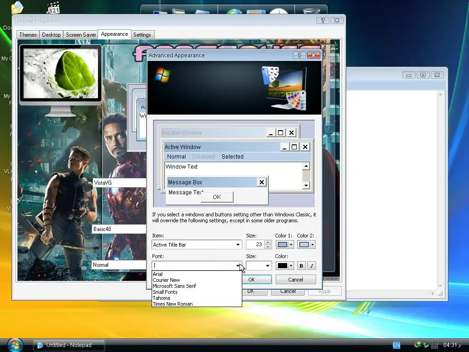Select Times New Roman from the font list
The image size is (469, 352).
(196, 304)
